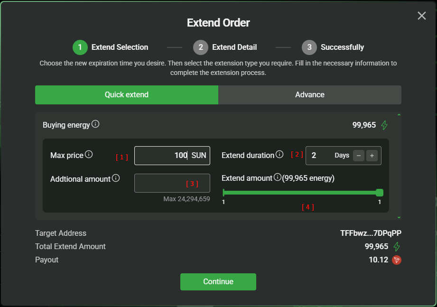The image size is (437, 307).
Task: Select the Extend Detail step 2 indicator
Action: (x=201, y=47)
